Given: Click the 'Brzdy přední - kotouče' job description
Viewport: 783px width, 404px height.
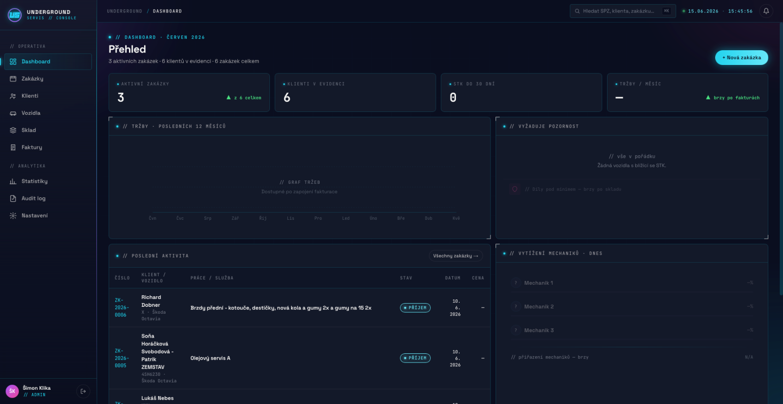Looking at the screenshot, I should pyautogui.click(x=281, y=308).
